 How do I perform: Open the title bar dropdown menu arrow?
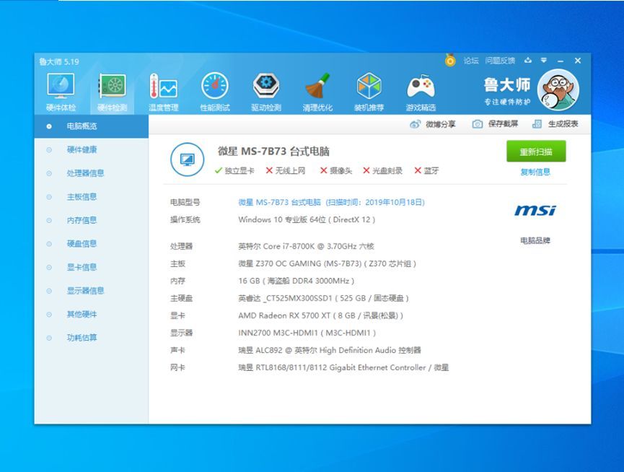point(544,61)
